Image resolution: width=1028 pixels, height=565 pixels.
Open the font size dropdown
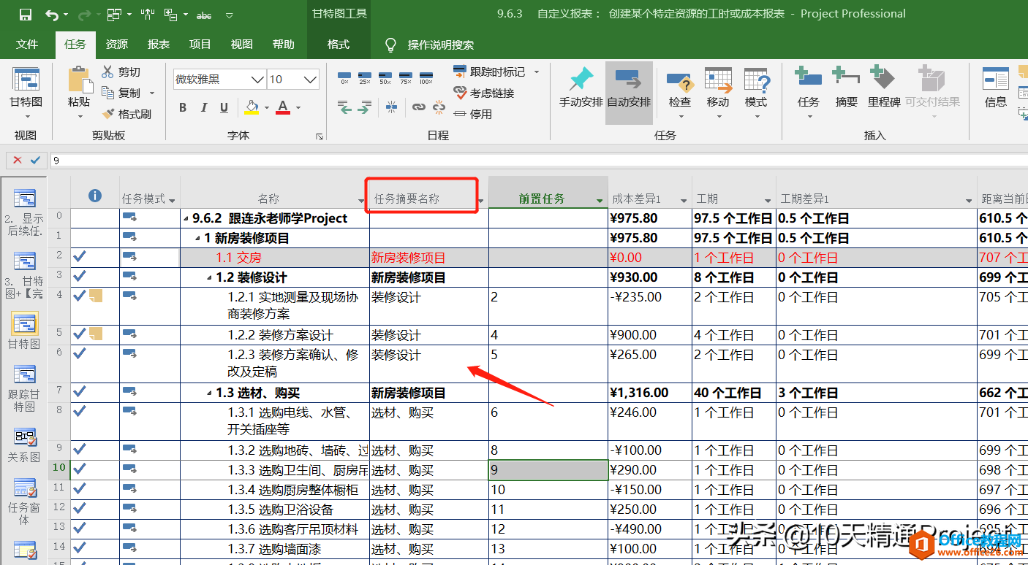(x=311, y=79)
